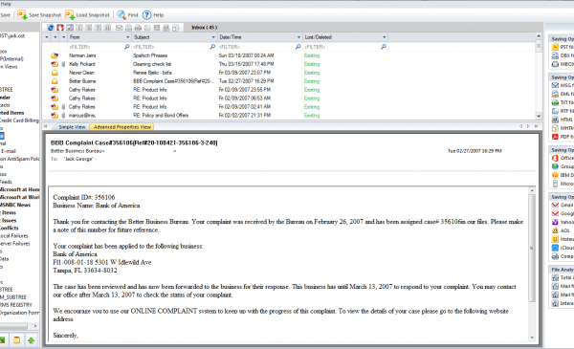Viewport: 574px width, 349px height.
Task: Click the toolbar Help question-mark icon
Action: (146, 15)
